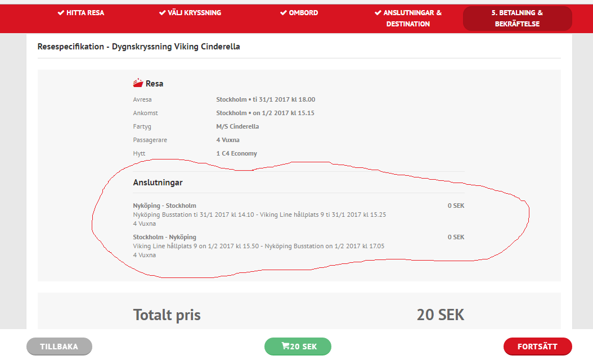Click the 'Nyköping - Stockholm' connection title
The width and height of the screenshot is (593, 360).
[164, 206]
